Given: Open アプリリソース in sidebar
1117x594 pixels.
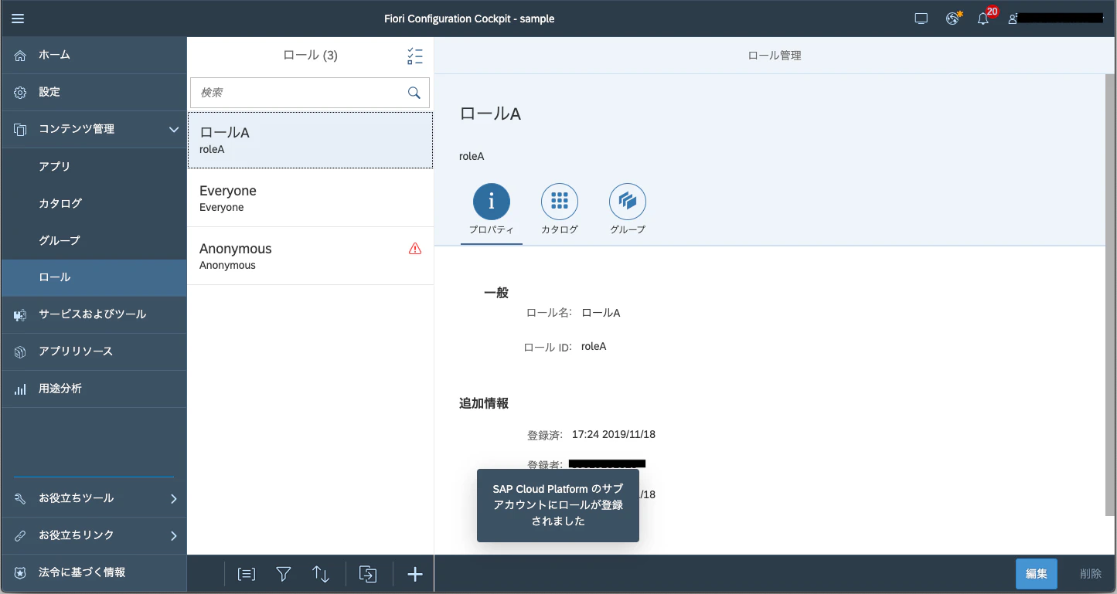Looking at the screenshot, I should 94,351.
